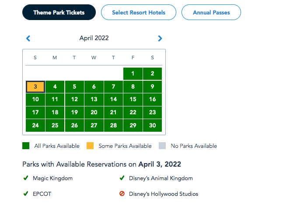Viewport: 290px width, 205px height.
Task: Open the Annual Passes tab
Action: coord(211,13)
